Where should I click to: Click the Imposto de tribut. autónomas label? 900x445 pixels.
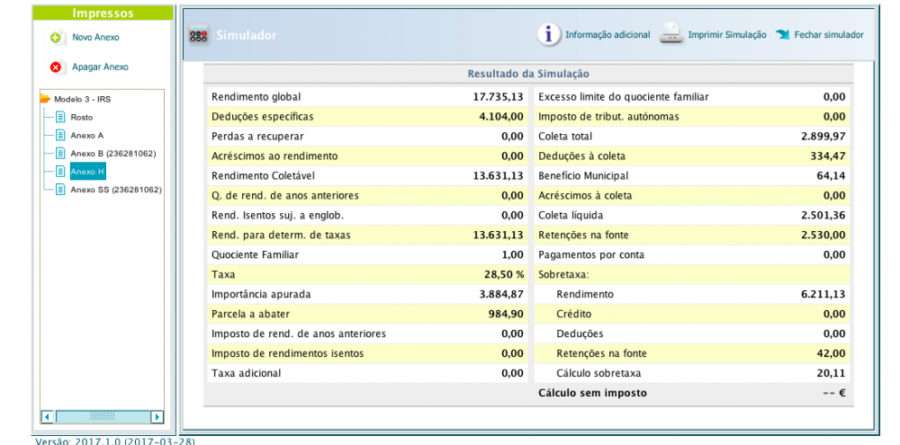pyautogui.click(x=608, y=116)
